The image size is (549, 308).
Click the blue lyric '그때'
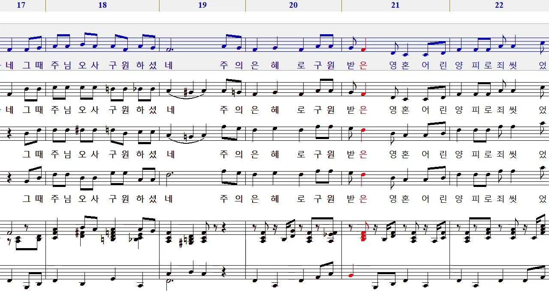click(32, 65)
